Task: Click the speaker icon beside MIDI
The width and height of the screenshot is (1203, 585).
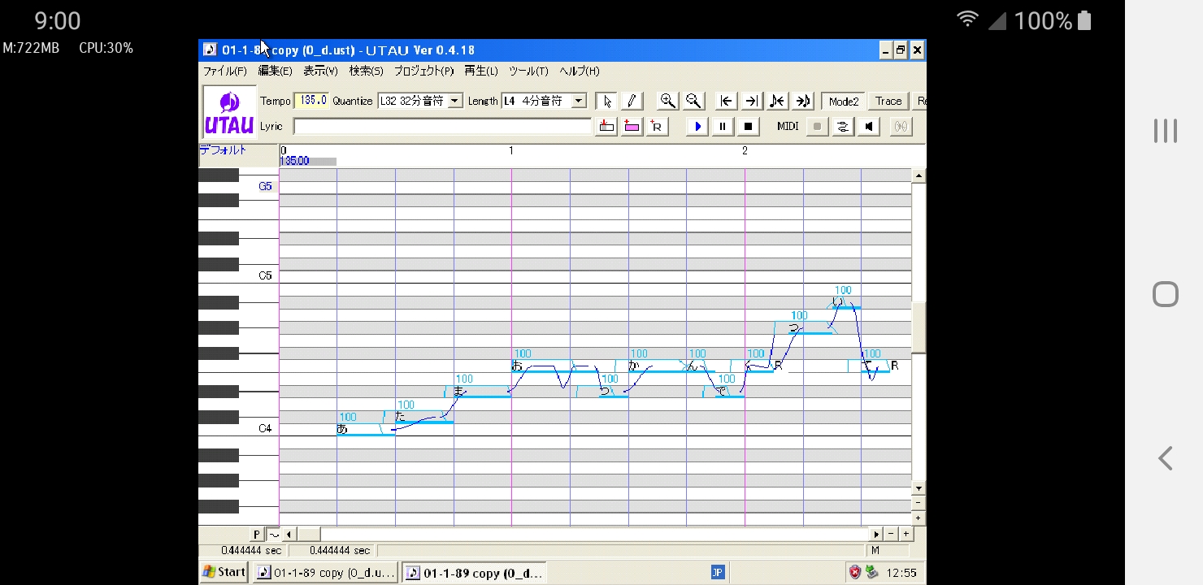Action: click(x=869, y=126)
